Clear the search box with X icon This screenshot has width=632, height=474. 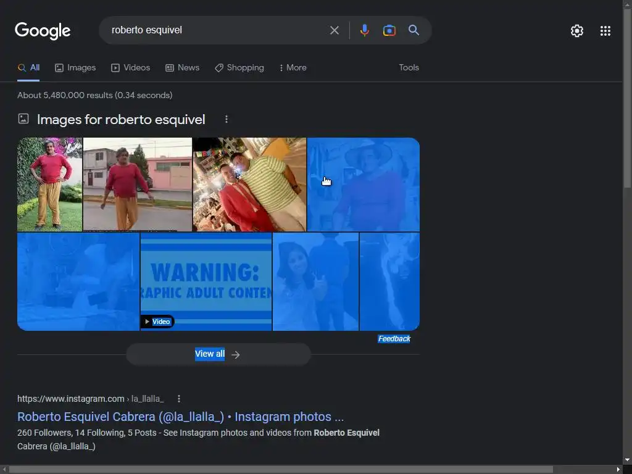334,30
